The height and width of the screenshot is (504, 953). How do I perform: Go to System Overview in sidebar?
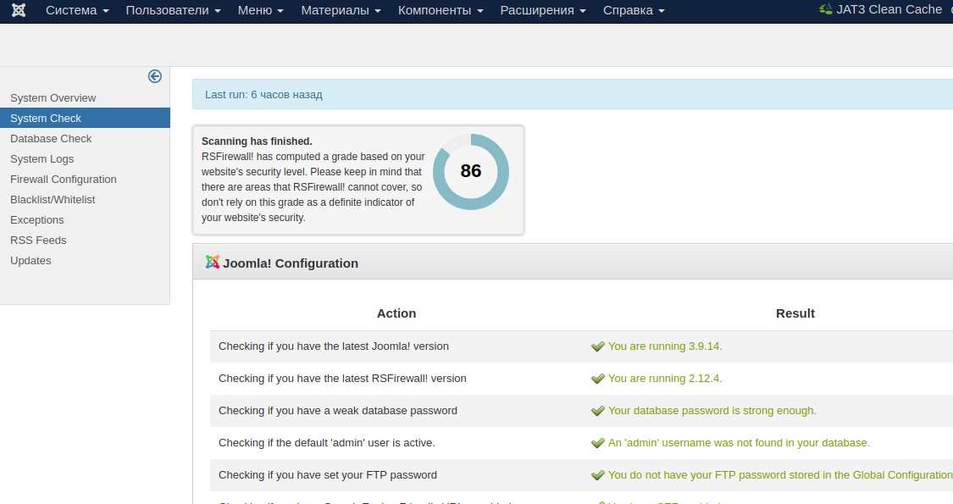coord(53,98)
